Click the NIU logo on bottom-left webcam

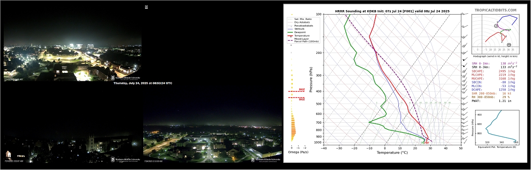point(126,160)
